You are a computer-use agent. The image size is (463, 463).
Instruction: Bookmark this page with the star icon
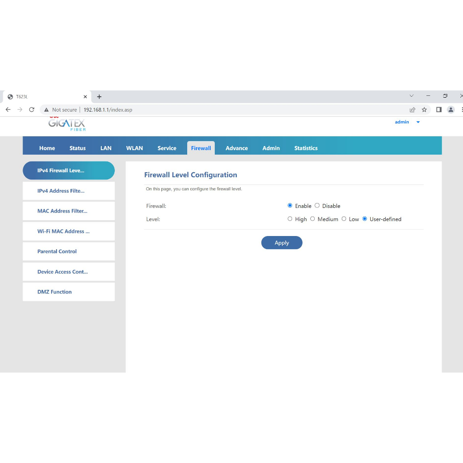[424, 109]
